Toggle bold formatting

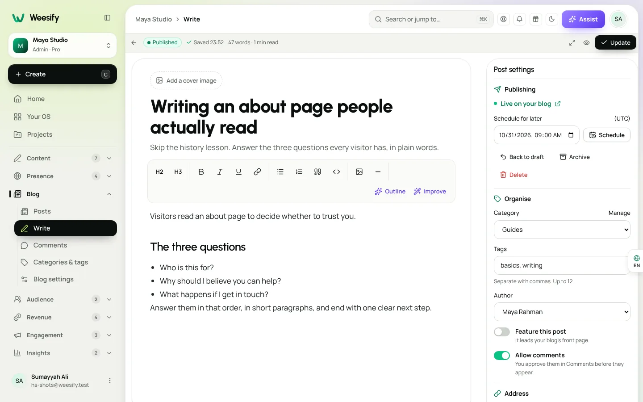pyautogui.click(x=201, y=172)
